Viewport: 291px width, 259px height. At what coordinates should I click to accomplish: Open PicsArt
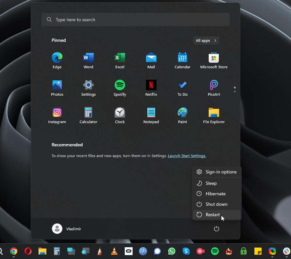pos(214,88)
